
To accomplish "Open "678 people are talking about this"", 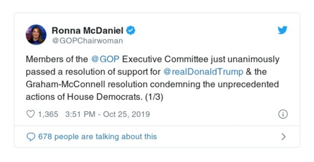I will (97, 137).
